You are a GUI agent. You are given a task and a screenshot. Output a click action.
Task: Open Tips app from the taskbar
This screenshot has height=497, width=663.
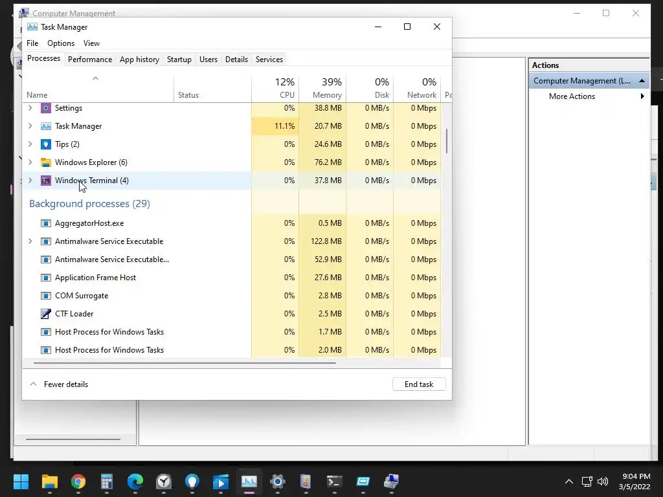tap(192, 481)
